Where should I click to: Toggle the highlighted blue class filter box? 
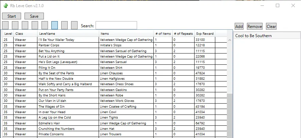click(x=54, y=25)
